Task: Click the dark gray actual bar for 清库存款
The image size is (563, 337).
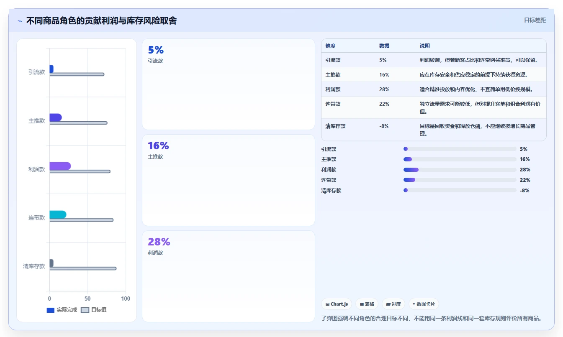Action: point(51,263)
